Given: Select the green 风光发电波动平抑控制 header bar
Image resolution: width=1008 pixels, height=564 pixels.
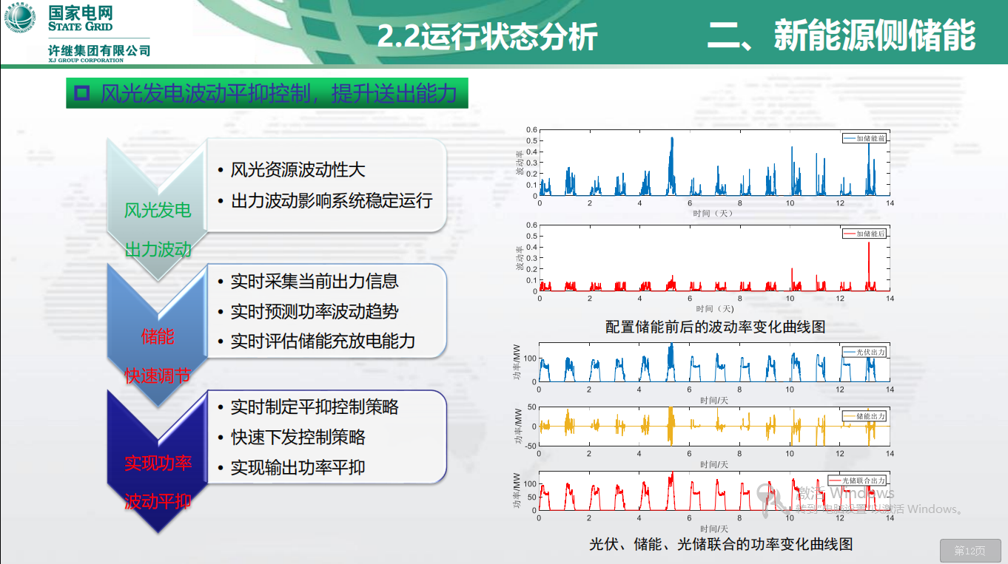Looking at the screenshot, I should point(266,94).
